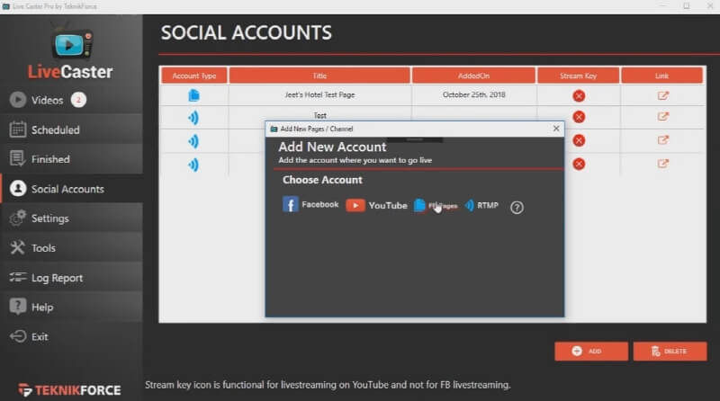Viewport: 720px width, 401px height.
Task: Click the YouTube play logo icon
Action: [x=355, y=205]
